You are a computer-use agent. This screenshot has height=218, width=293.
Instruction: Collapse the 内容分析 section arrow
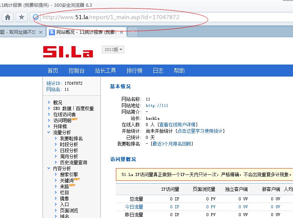(x=49, y=168)
